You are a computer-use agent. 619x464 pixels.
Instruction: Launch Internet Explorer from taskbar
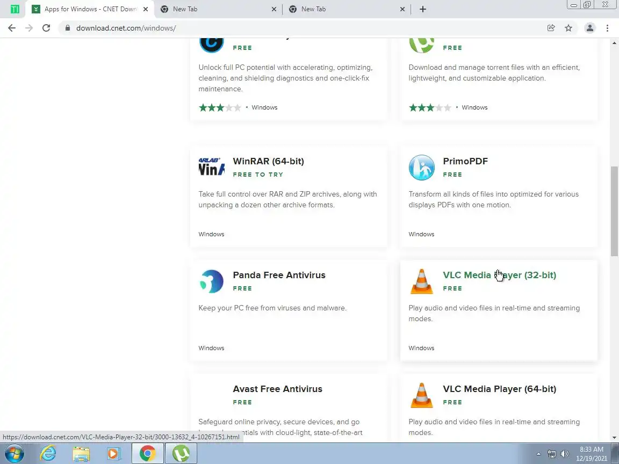pyautogui.click(x=48, y=454)
